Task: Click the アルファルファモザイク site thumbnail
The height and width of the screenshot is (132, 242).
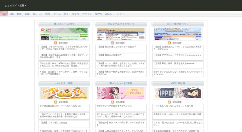Action: (121, 34)
